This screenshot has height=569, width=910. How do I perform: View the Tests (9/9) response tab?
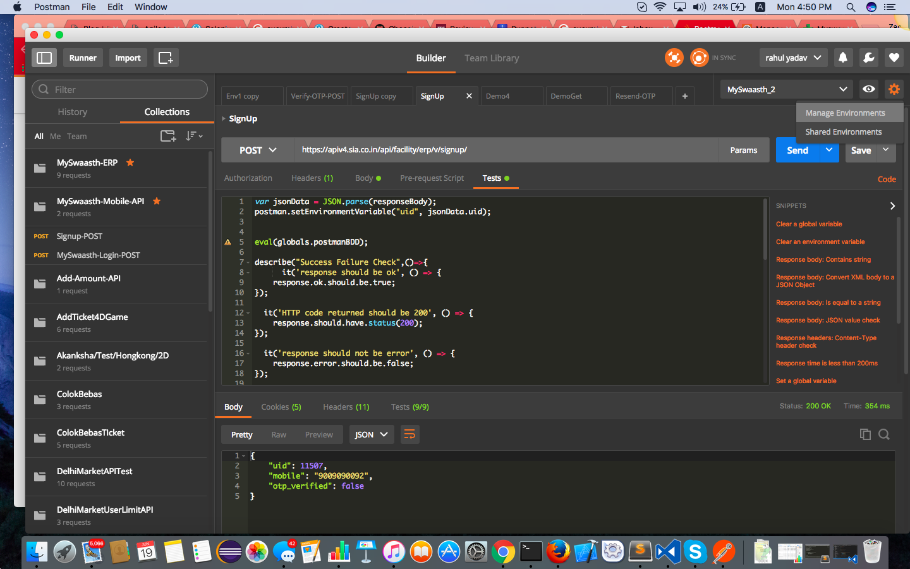pos(410,407)
